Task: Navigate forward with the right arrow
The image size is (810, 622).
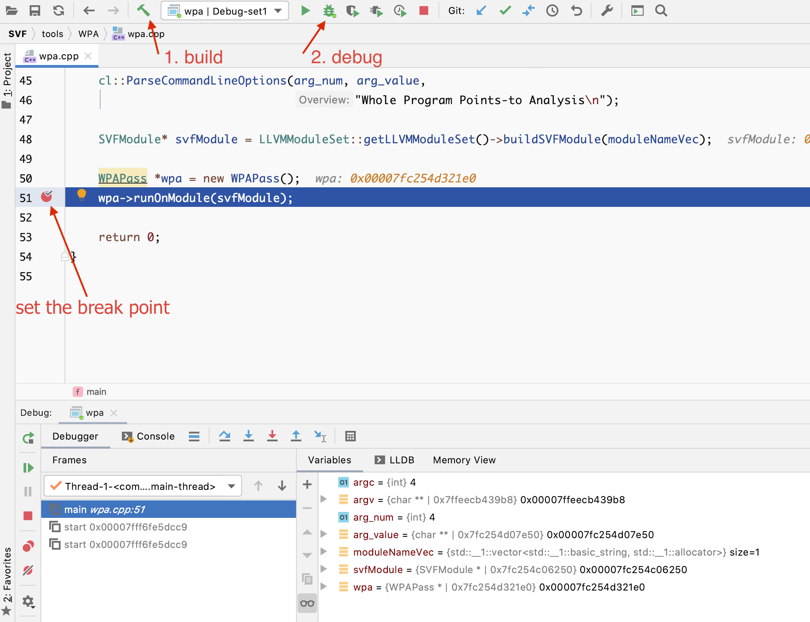Action: tap(113, 11)
